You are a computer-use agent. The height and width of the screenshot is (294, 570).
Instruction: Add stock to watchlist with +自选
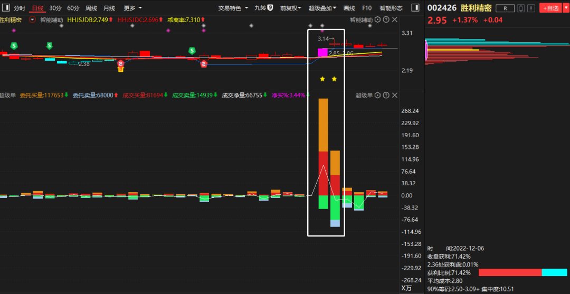point(550,8)
